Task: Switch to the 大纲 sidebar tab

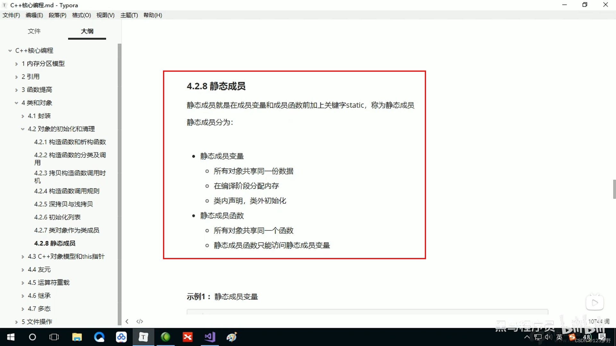Action: point(87,31)
